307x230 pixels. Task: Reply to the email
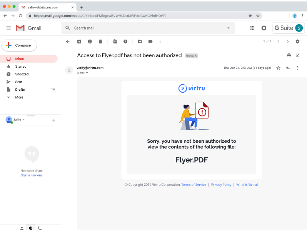pyautogui.click(x=288, y=68)
